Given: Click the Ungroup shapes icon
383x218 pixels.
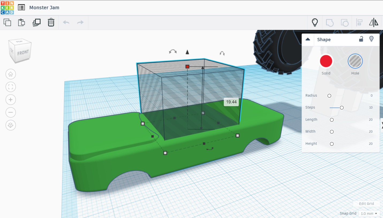Looking at the screenshot, I should tap(344, 23).
